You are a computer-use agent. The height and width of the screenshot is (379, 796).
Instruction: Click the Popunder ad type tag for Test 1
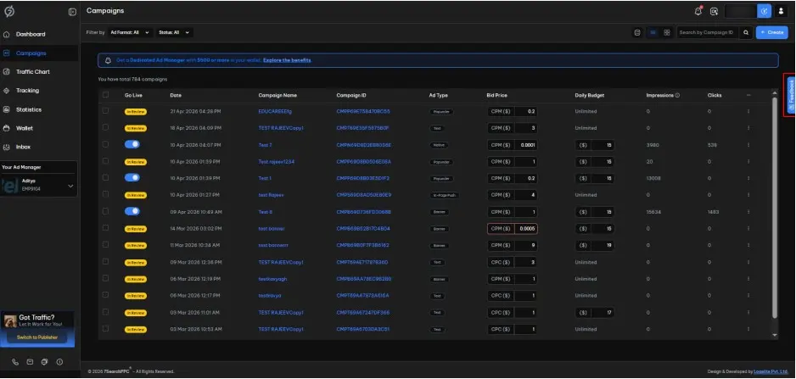(x=441, y=179)
